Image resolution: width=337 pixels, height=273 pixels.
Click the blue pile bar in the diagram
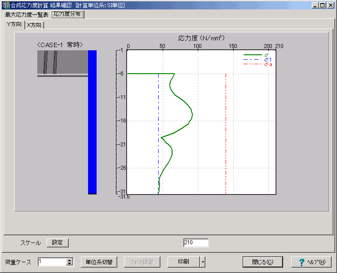coord(92,122)
